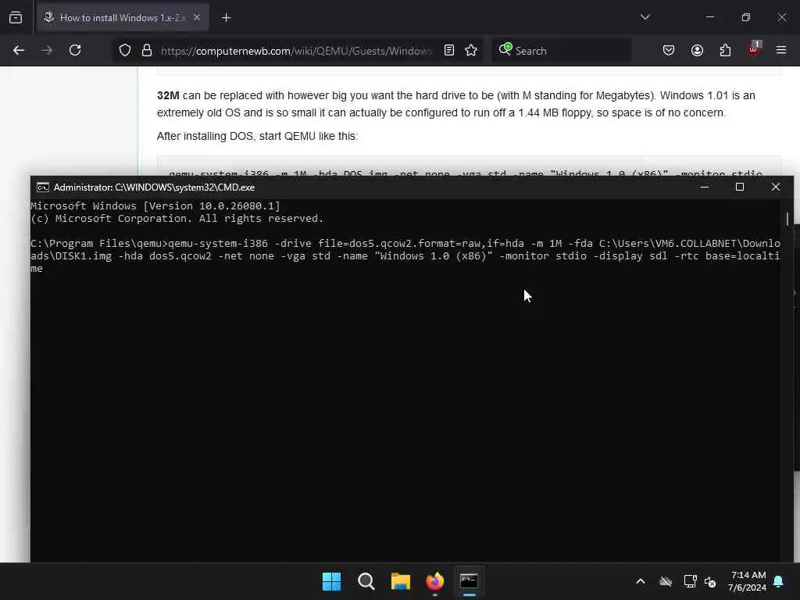The width and height of the screenshot is (800, 600).
Task: Expand the list all tabs dropdown
Action: pos(645,17)
